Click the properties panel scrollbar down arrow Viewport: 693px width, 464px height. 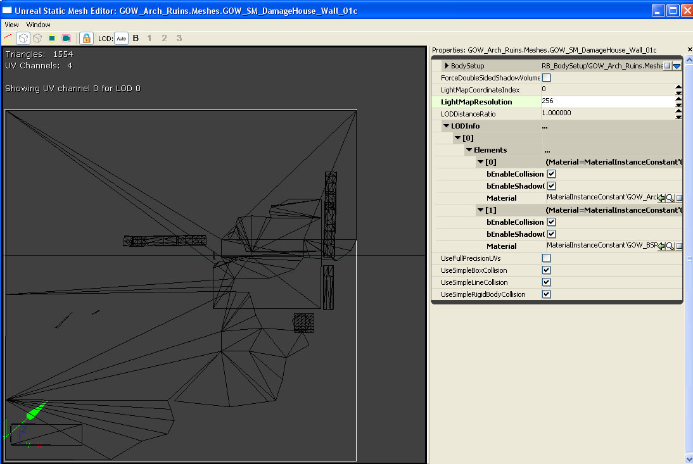[689, 459]
